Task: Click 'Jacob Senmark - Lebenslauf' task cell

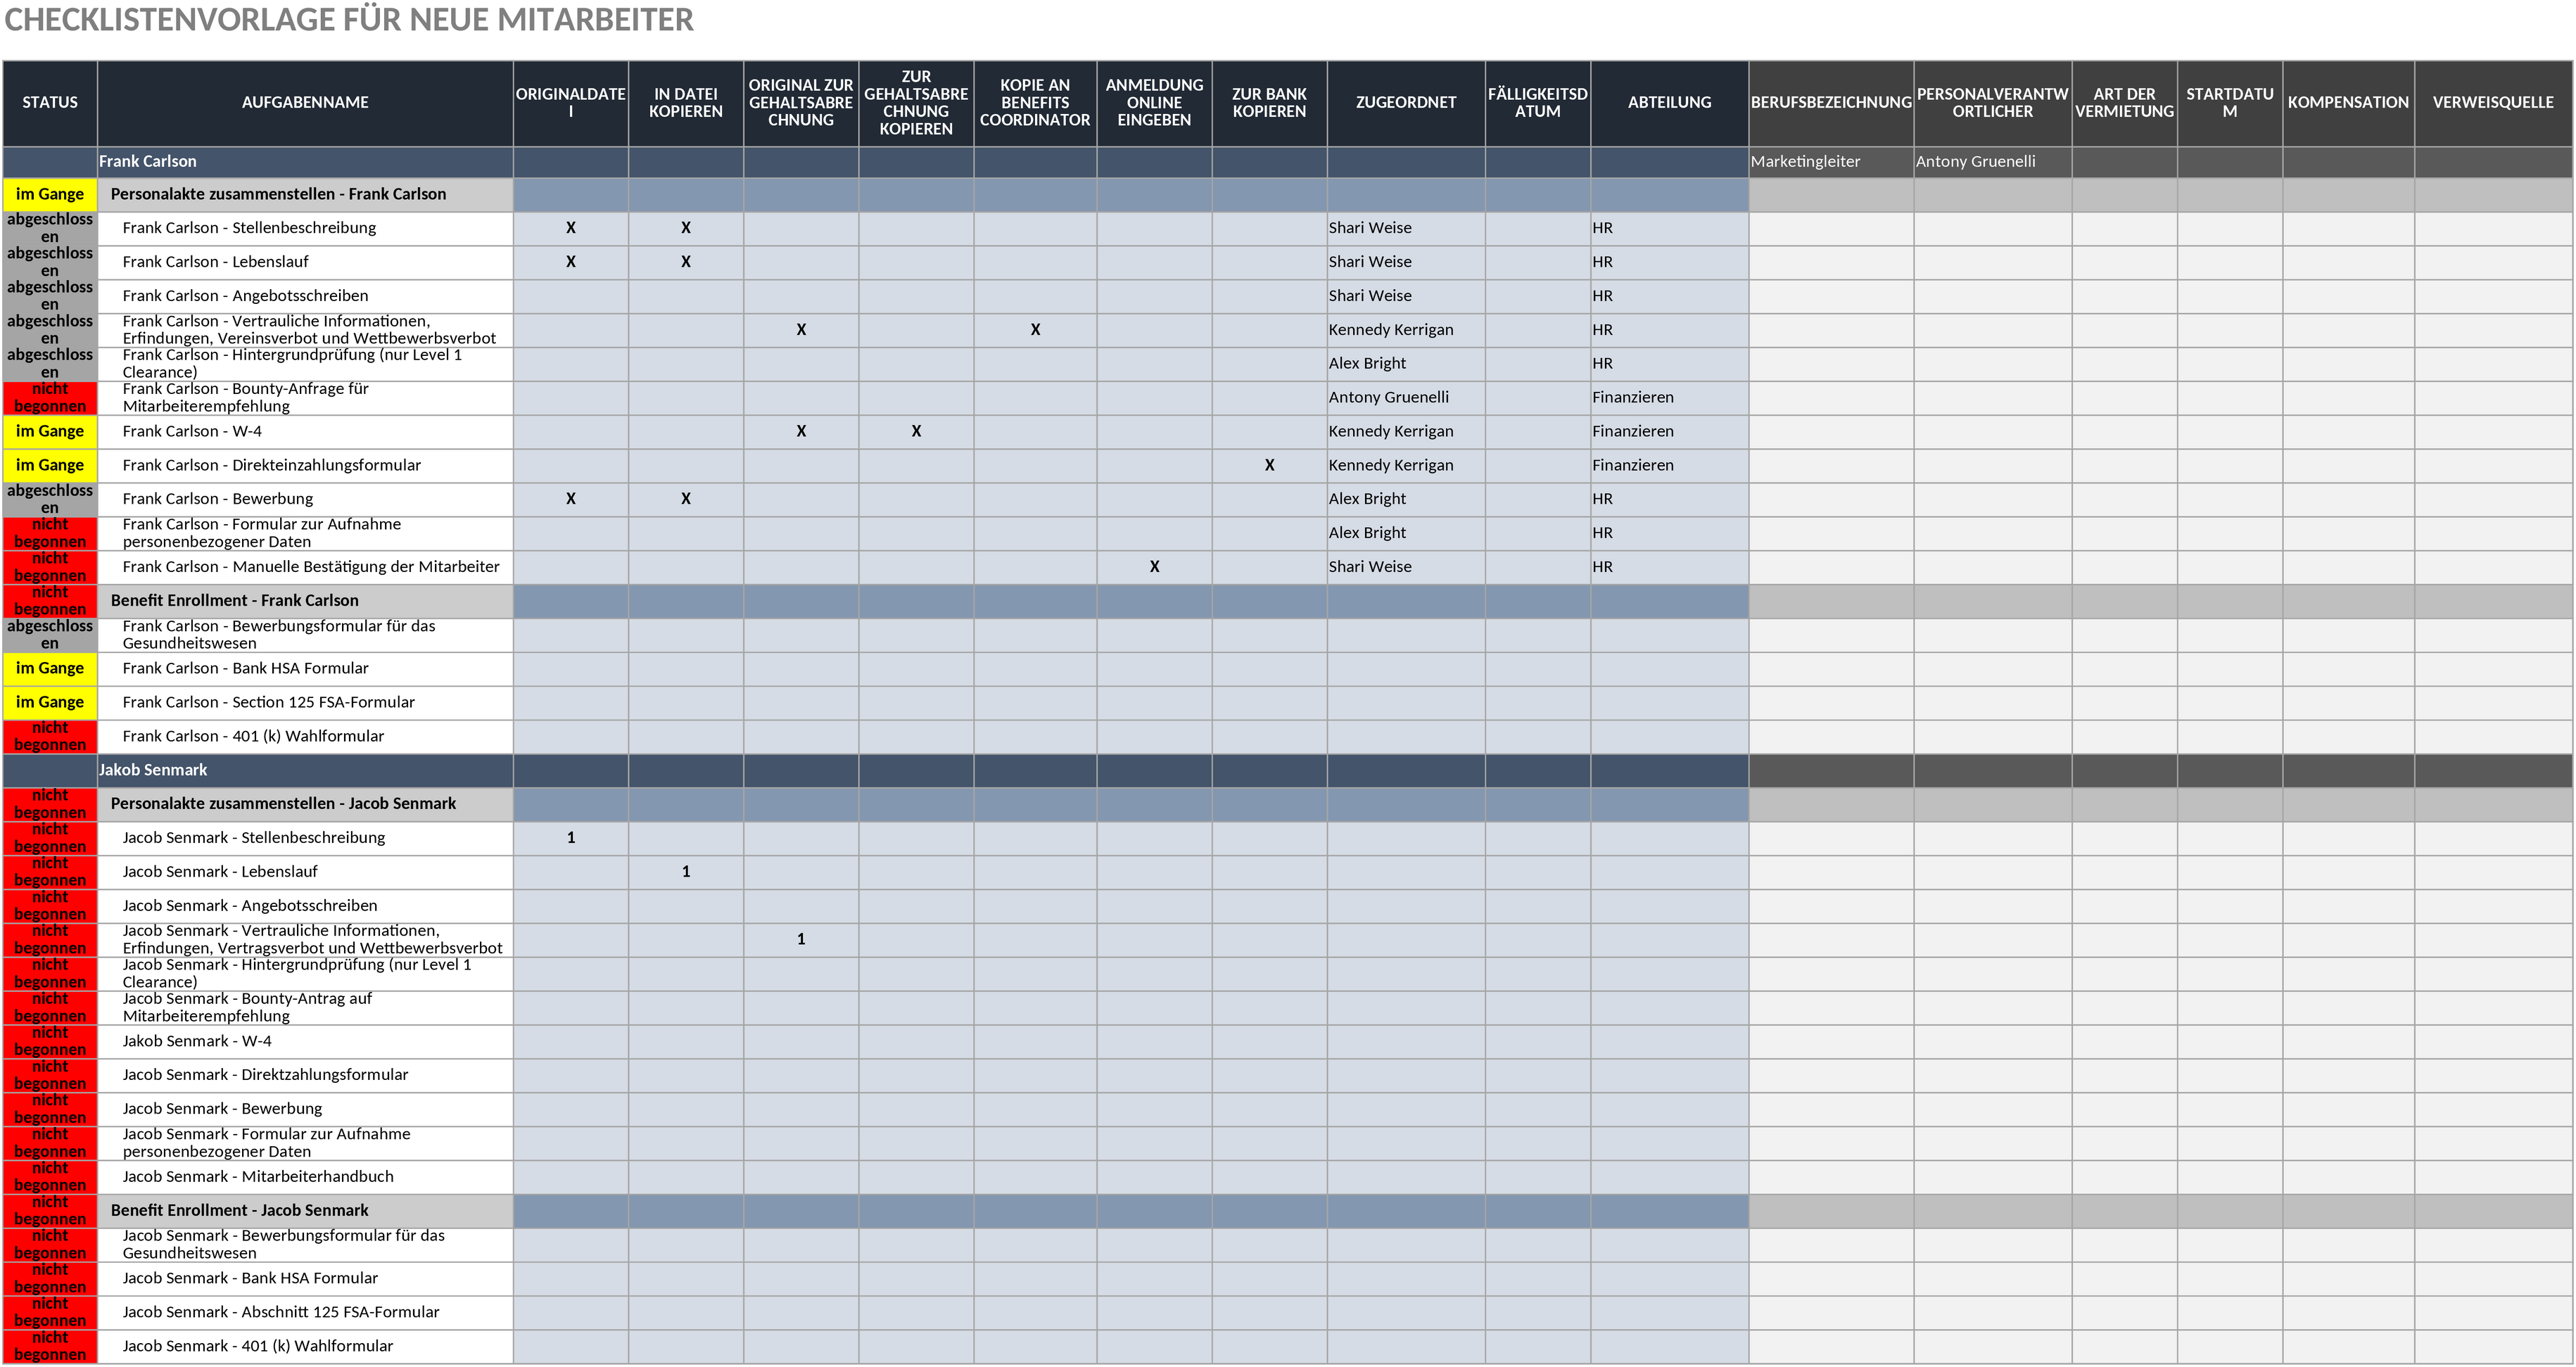Action: tap(305, 872)
